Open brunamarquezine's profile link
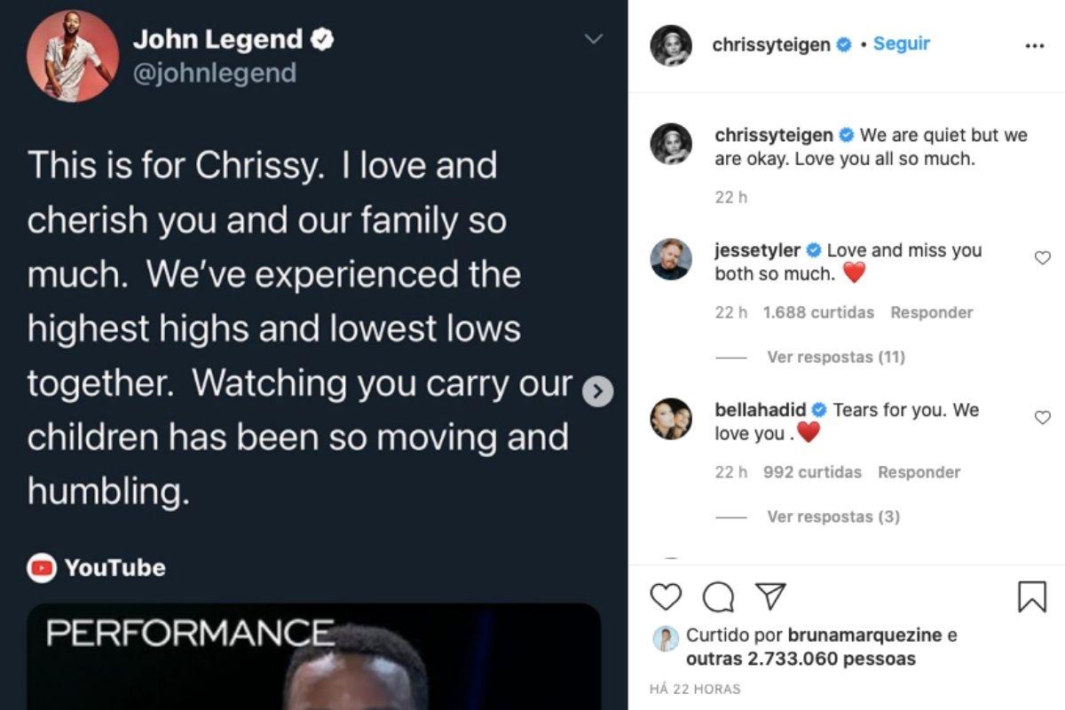This screenshot has height=710, width=1065. click(850, 635)
